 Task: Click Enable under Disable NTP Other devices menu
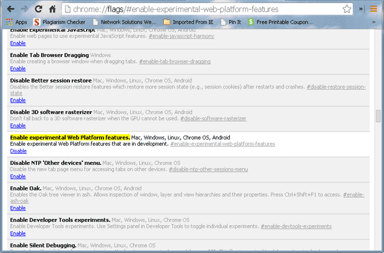click(x=18, y=176)
